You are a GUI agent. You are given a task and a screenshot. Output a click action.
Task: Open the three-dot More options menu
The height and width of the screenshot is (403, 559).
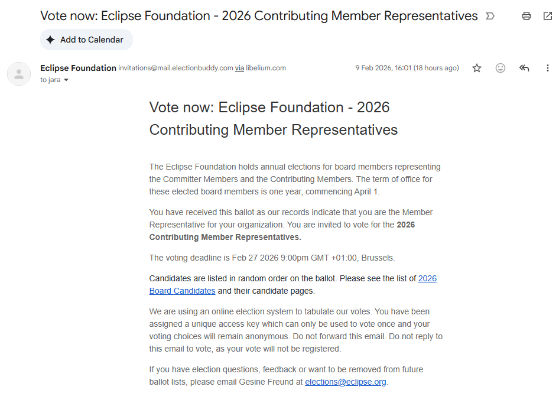[548, 68]
